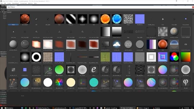Pick the monitor post-effect preset icon
The width and height of the screenshot is (194, 109).
point(105,44)
